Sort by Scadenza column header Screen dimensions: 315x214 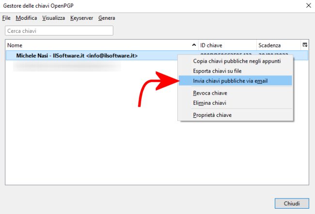[279, 45]
